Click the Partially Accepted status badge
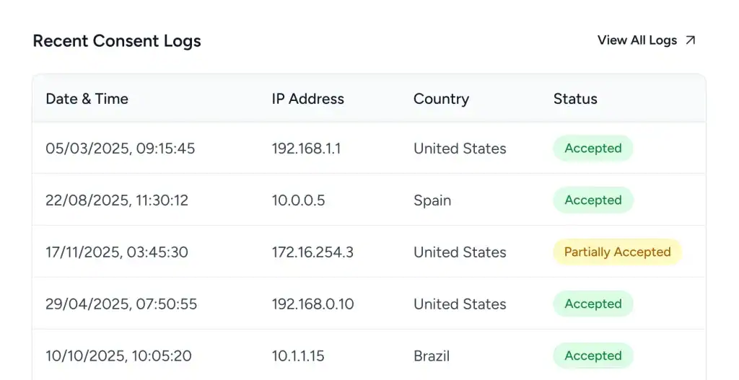Image resolution: width=739 pixels, height=380 pixels. 618,252
